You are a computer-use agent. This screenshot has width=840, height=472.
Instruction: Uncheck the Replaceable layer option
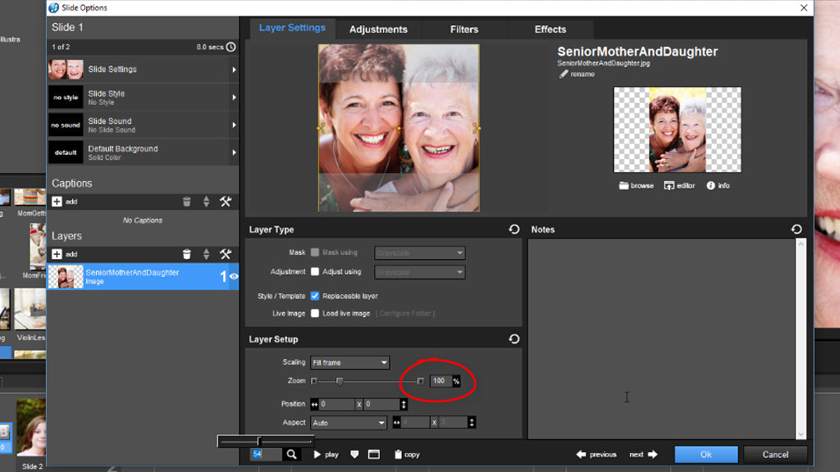(316, 297)
